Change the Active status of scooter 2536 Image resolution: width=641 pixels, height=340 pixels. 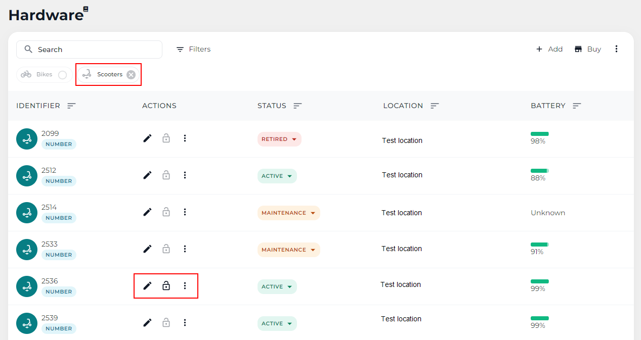click(277, 287)
